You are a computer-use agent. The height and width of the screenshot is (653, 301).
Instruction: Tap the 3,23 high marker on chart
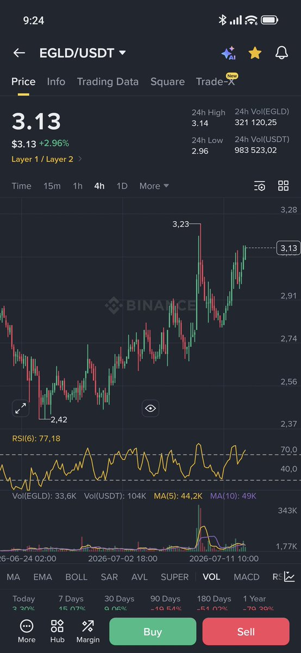180,224
